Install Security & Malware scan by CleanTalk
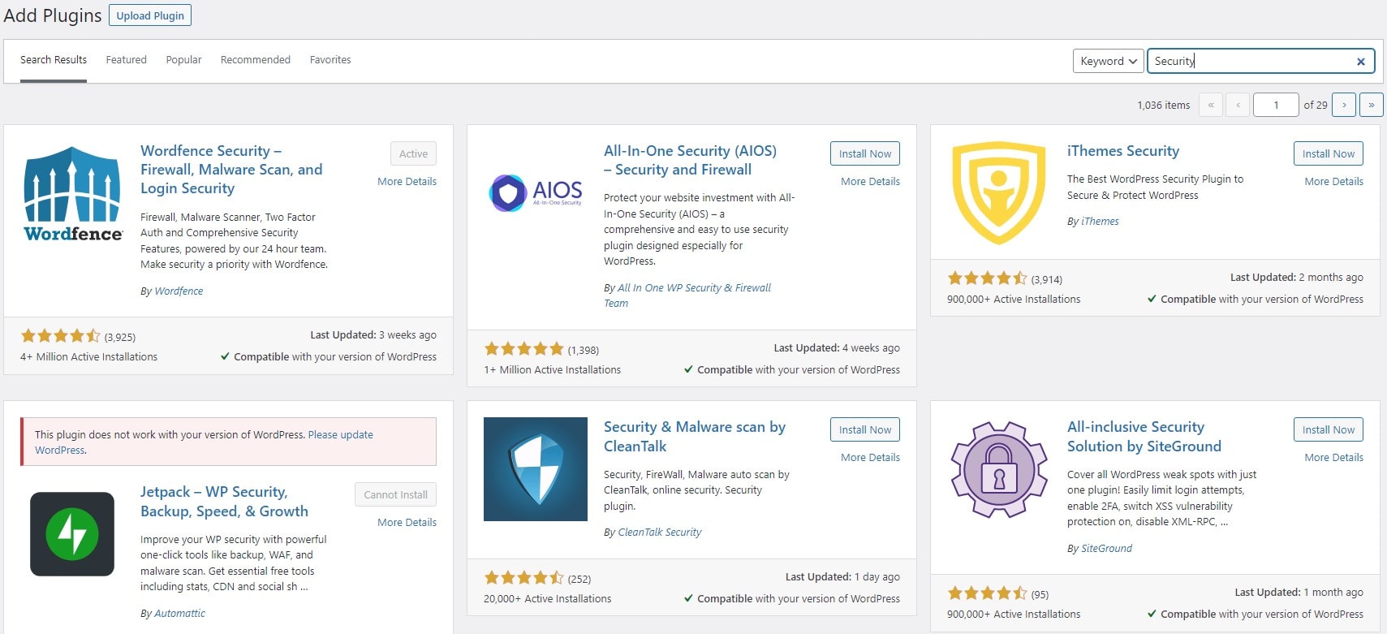 pos(865,429)
